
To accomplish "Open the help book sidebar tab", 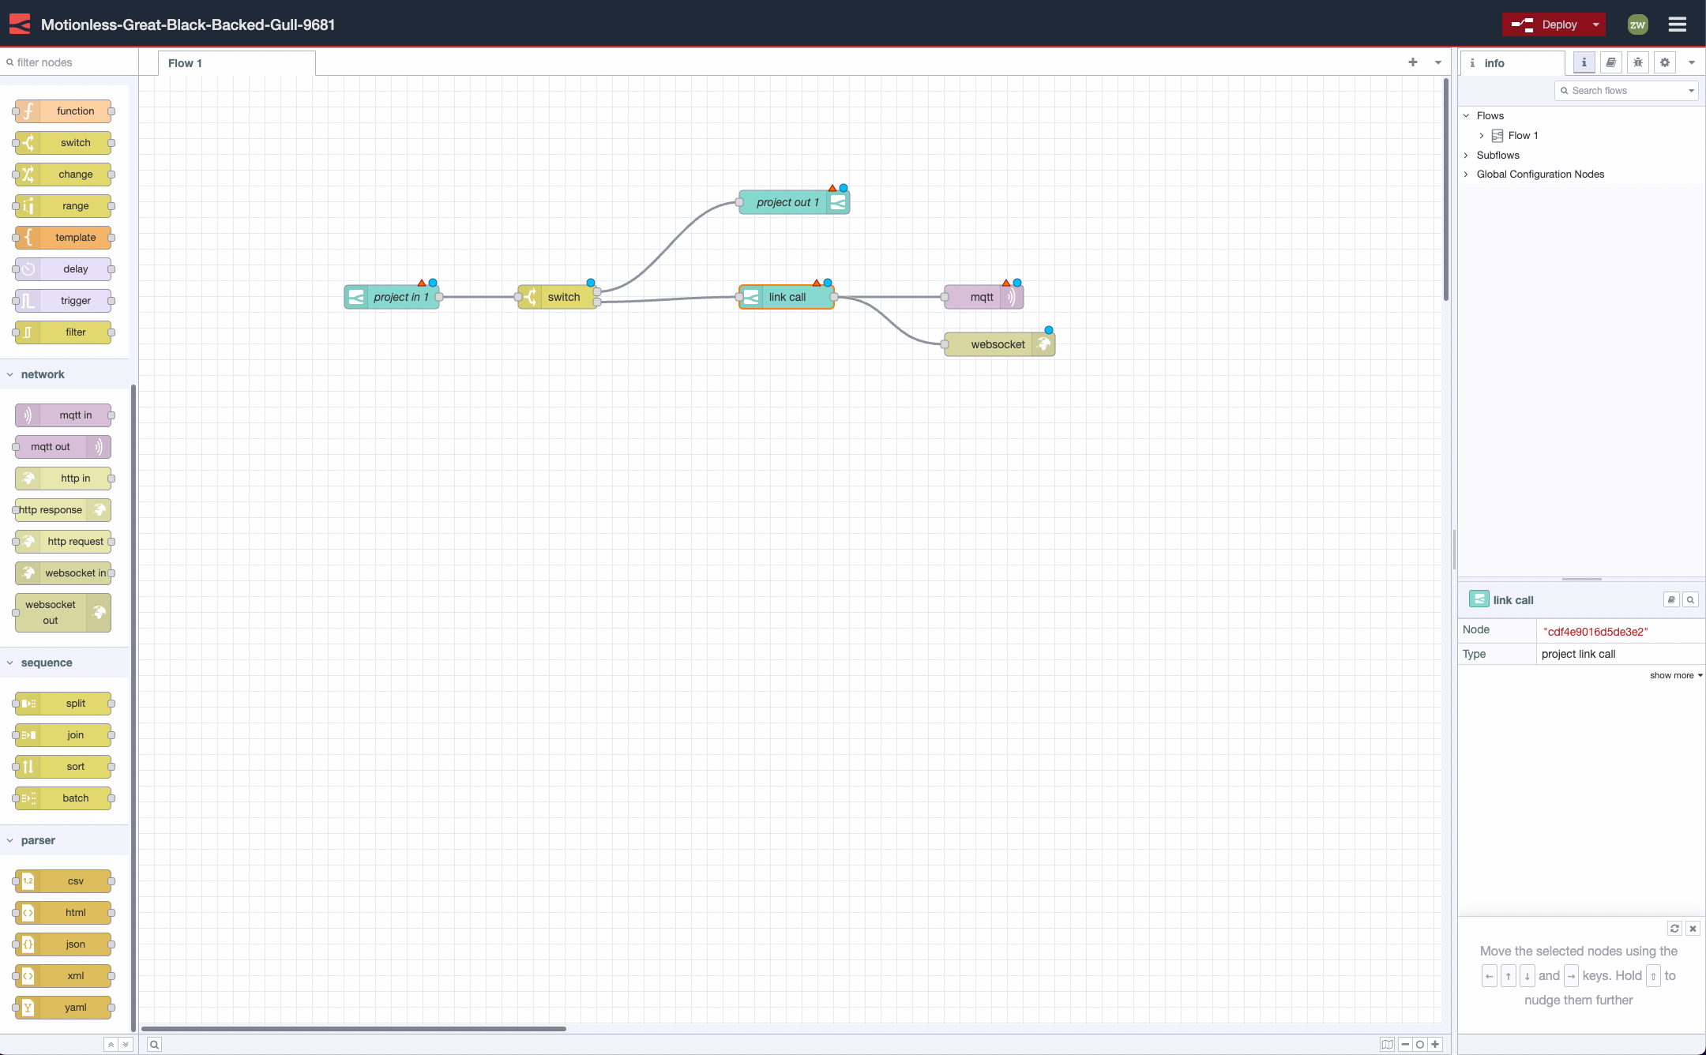I will (x=1611, y=62).
